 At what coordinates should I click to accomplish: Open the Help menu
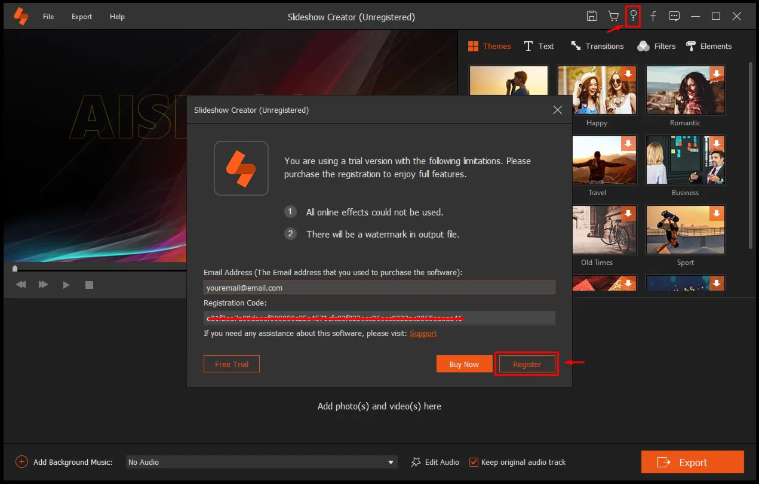[117, 17]
